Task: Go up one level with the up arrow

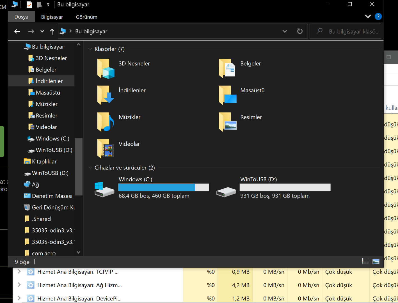Action: pyautogui.click(x=52, y=31)
